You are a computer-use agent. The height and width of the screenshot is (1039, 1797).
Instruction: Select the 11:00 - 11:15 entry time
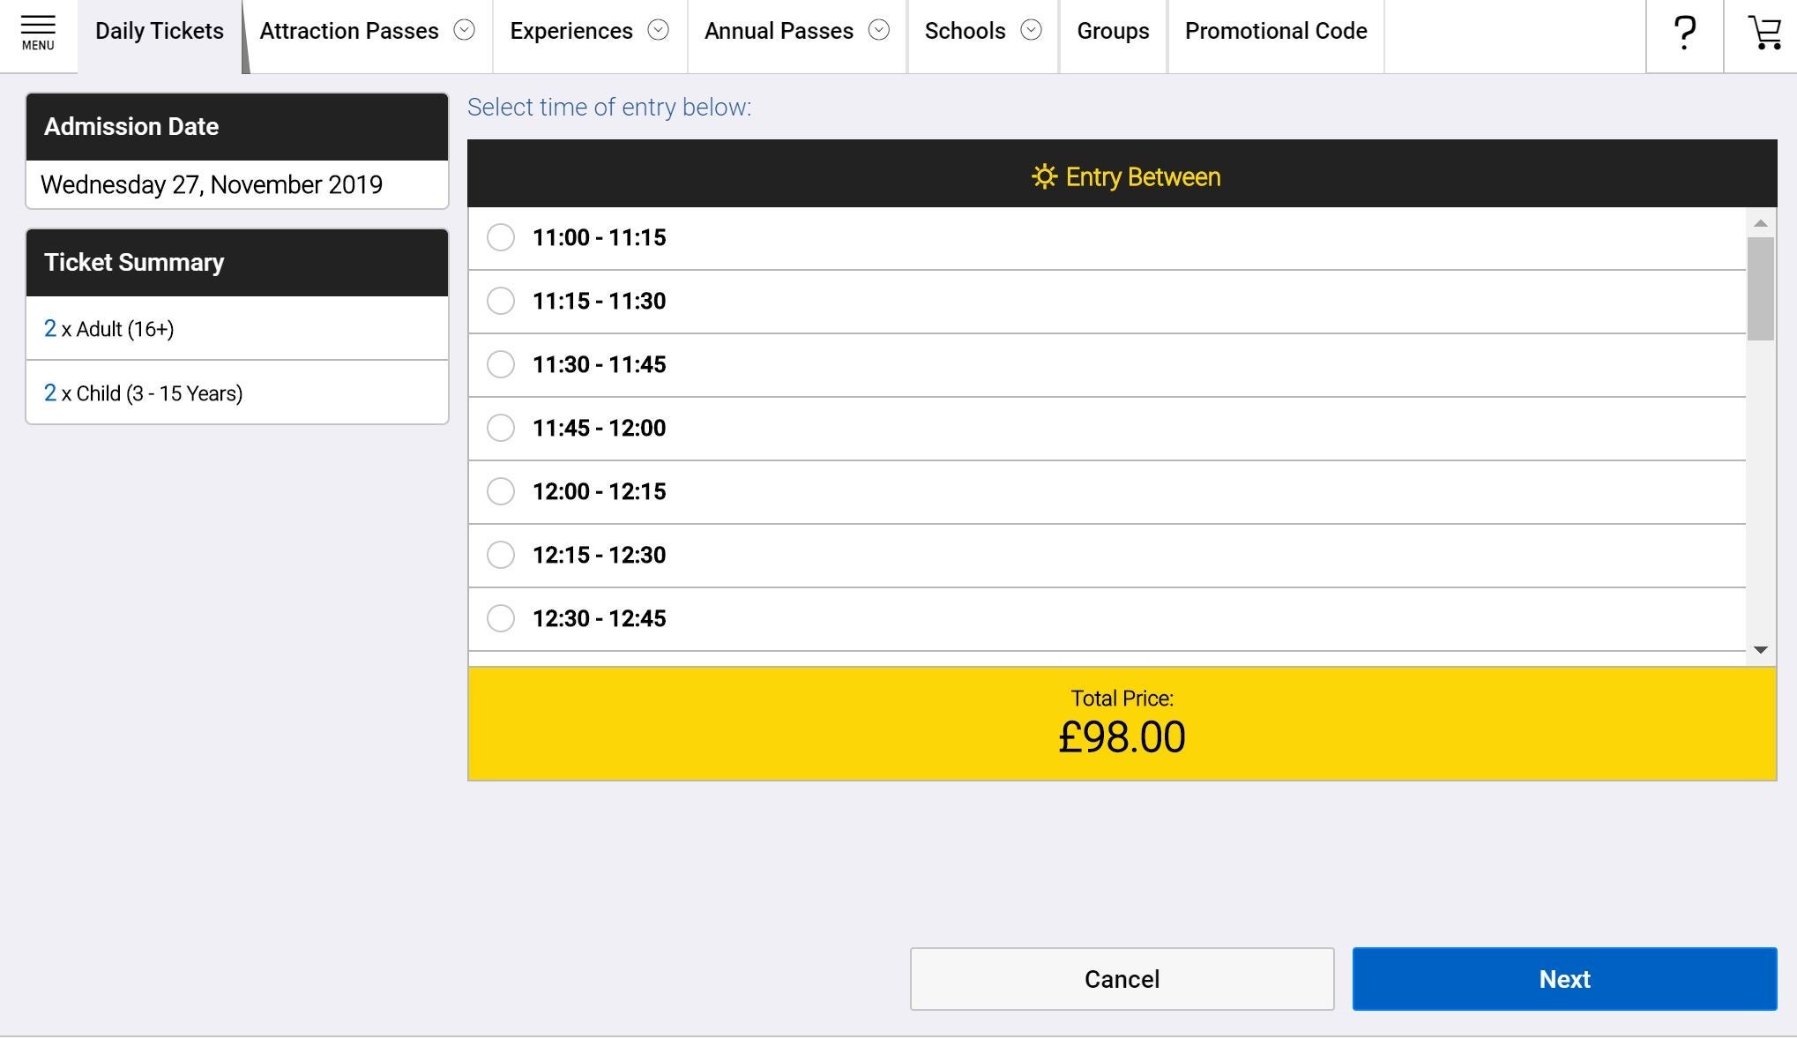click(501, 237)
